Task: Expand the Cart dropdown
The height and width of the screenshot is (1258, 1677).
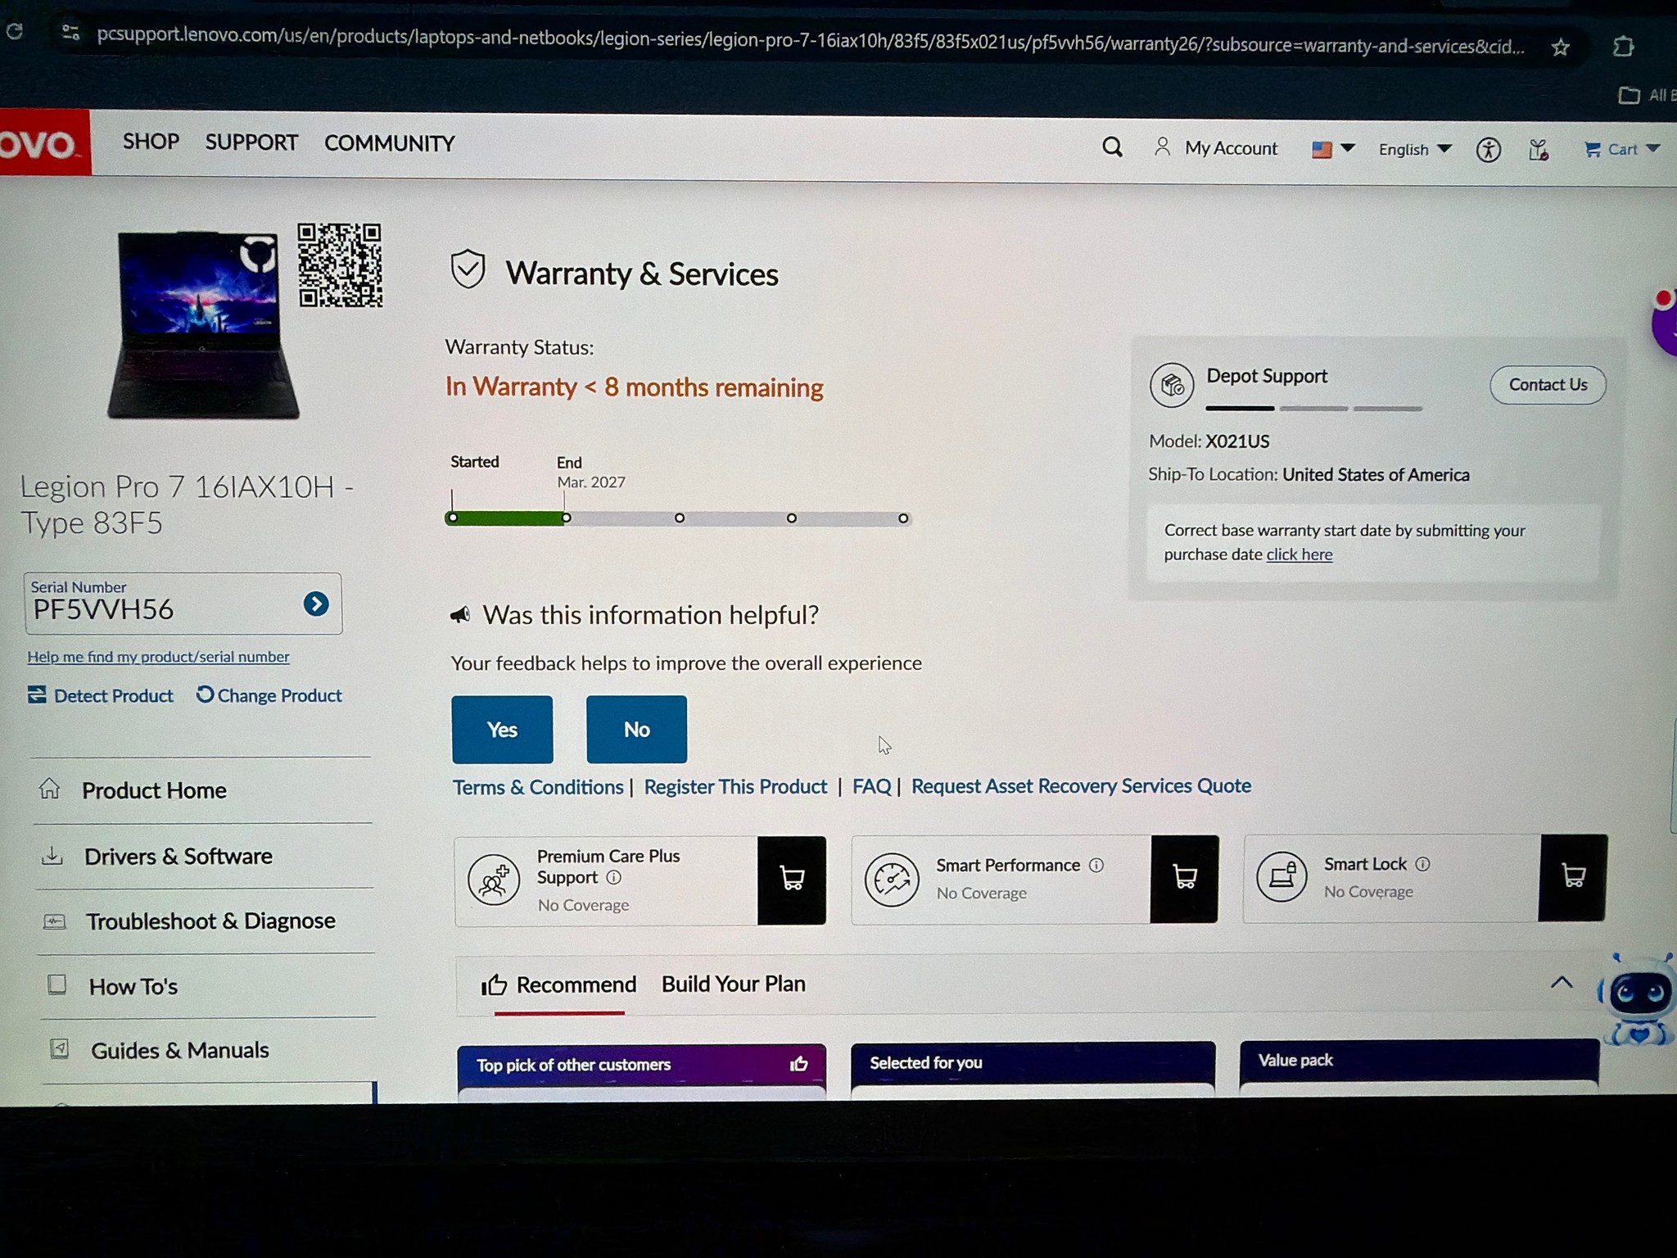Action: pyautogui.click(x=1622, y=149)
